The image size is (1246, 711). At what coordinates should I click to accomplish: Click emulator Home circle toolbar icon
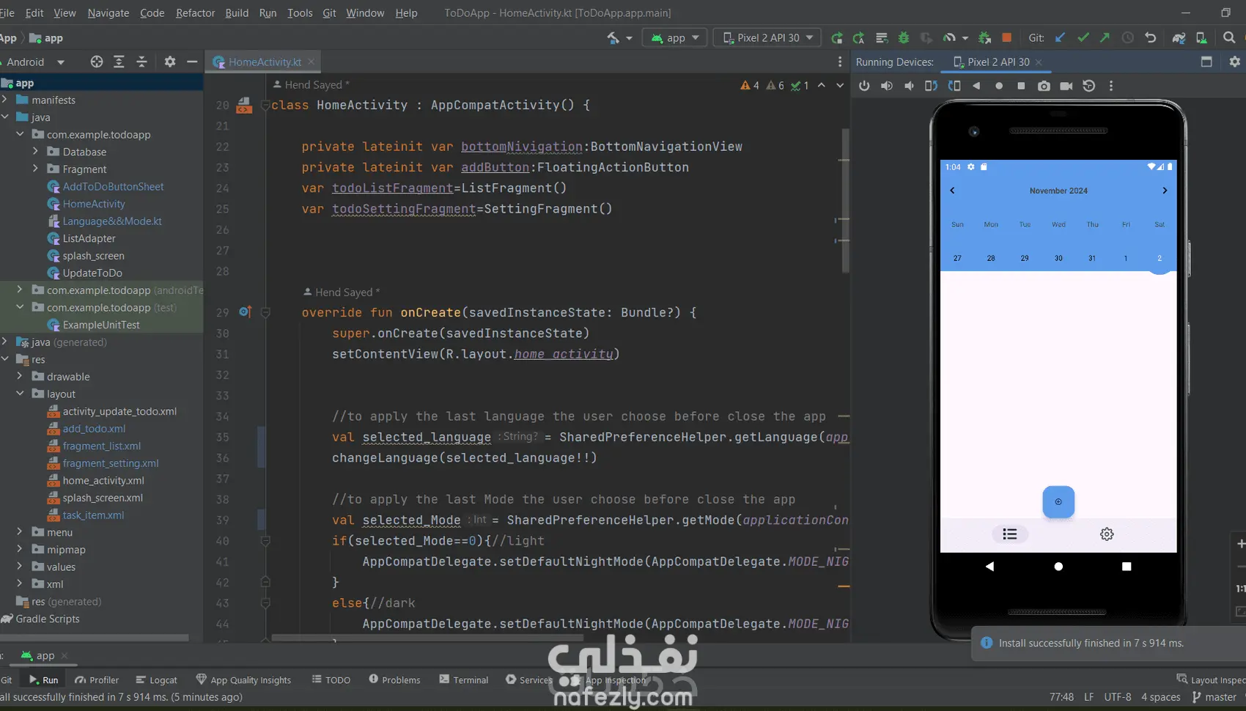pyautogui.click(x=999, y=86)
